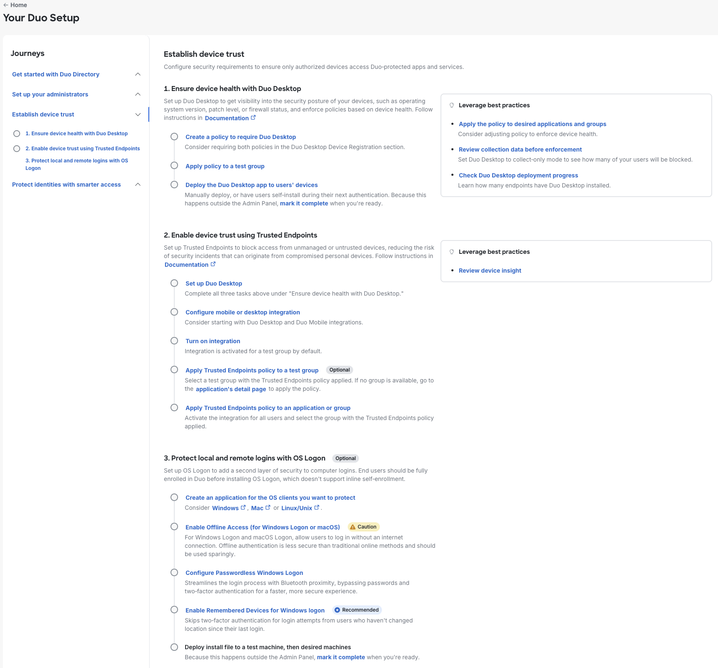Open Configure mobile or desktop integration link
718x668 pixels.
pyautogui.click(x=242, y=312)
